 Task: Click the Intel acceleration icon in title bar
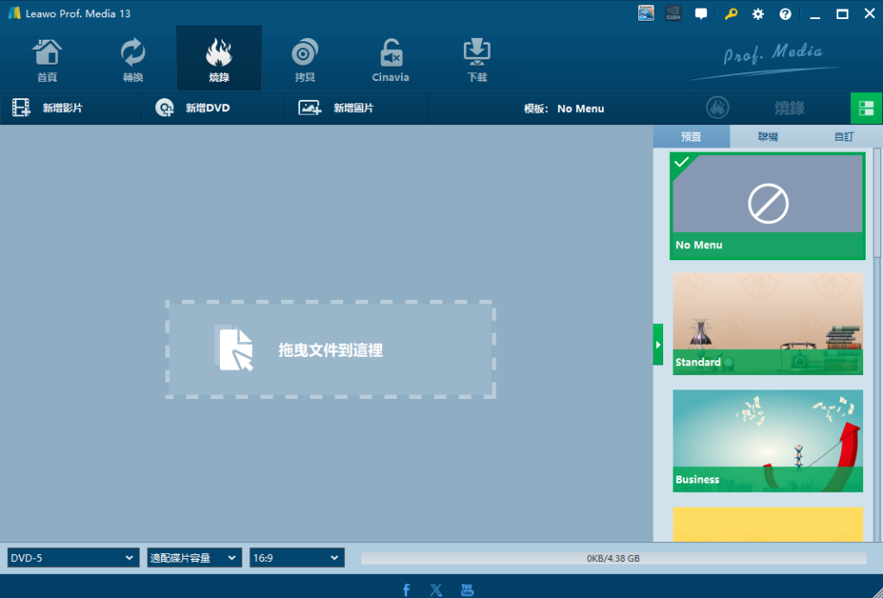click(646, 13)
